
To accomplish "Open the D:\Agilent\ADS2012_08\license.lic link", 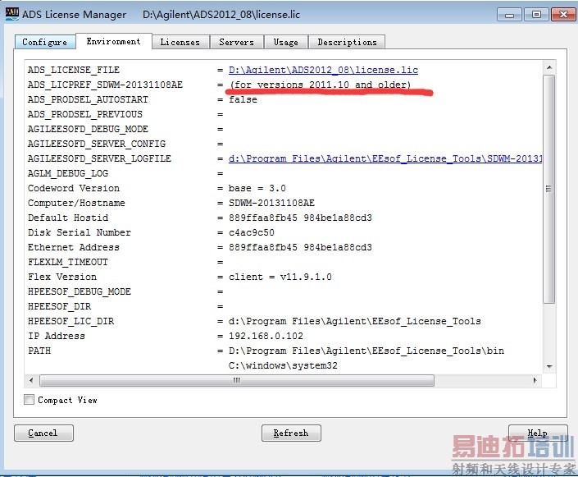I will point(323,70).
